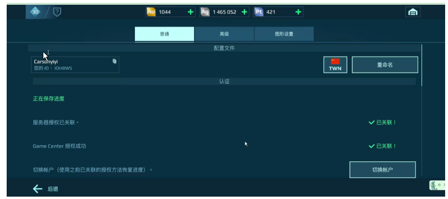Click the 认证 section header

tap(224, 82)
